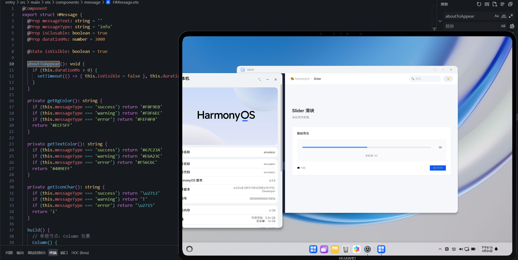The height and width of the screenshot is (260, 518).
Task: Toggle whole word match in search
Action: pyautogui.click(x=504, y=16)
